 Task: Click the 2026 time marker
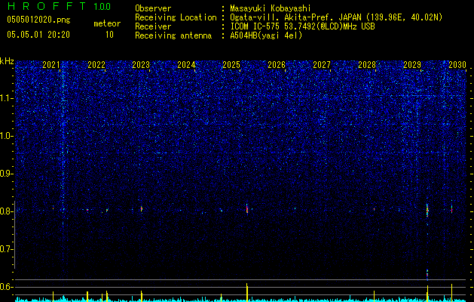coord(277,65)
